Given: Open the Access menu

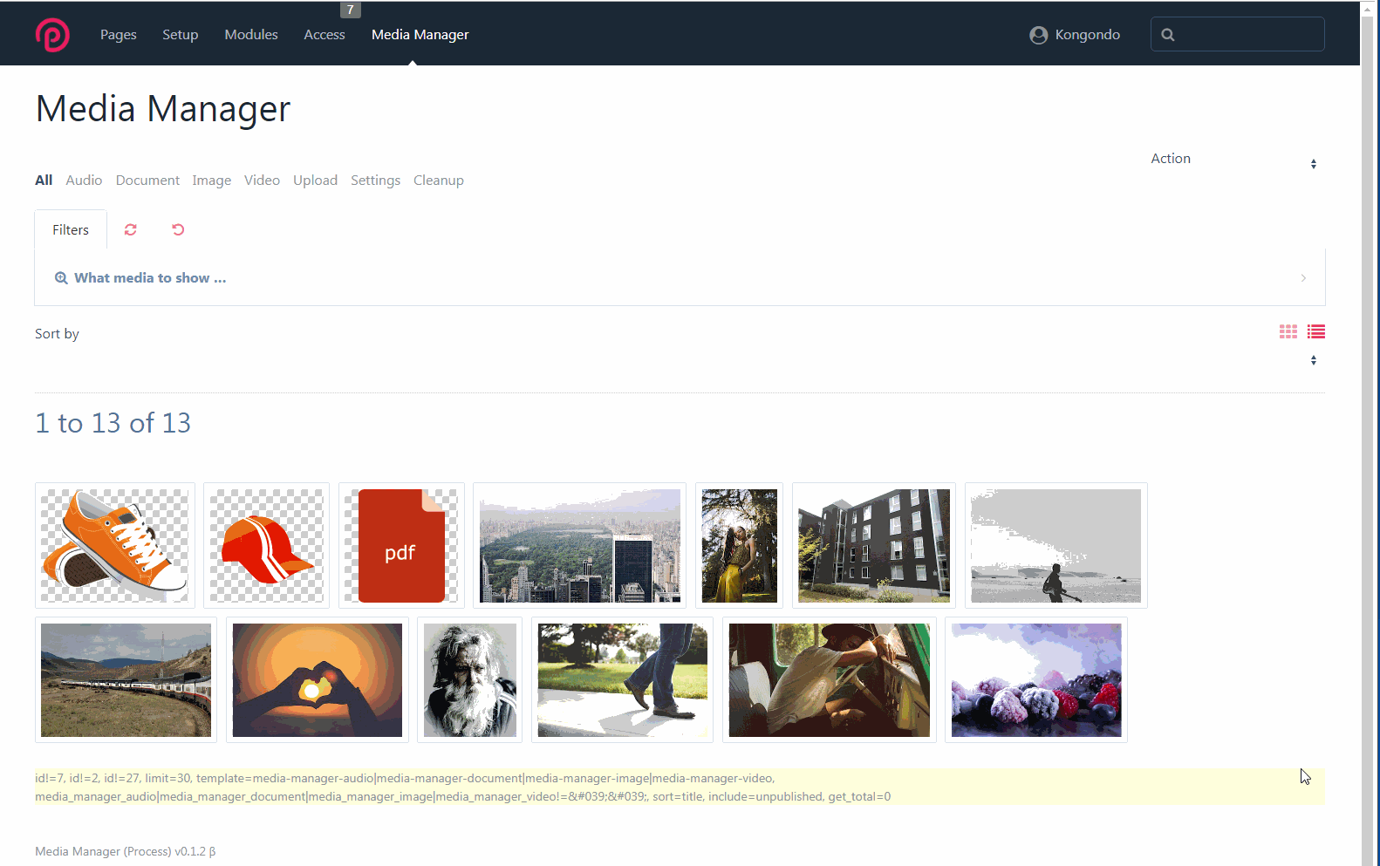Looking at the screenshot, I should 325,35.
